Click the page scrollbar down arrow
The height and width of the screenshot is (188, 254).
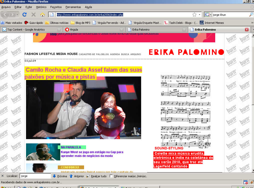pos(253,170)
